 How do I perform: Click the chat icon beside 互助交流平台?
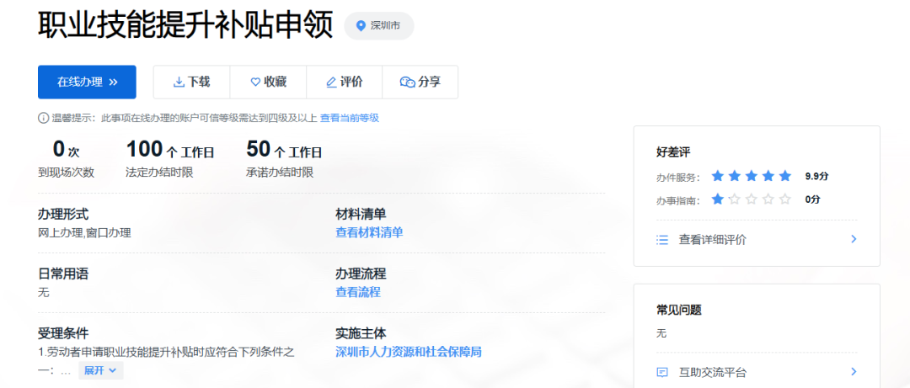pyautogui.click(x=662, y=372)
